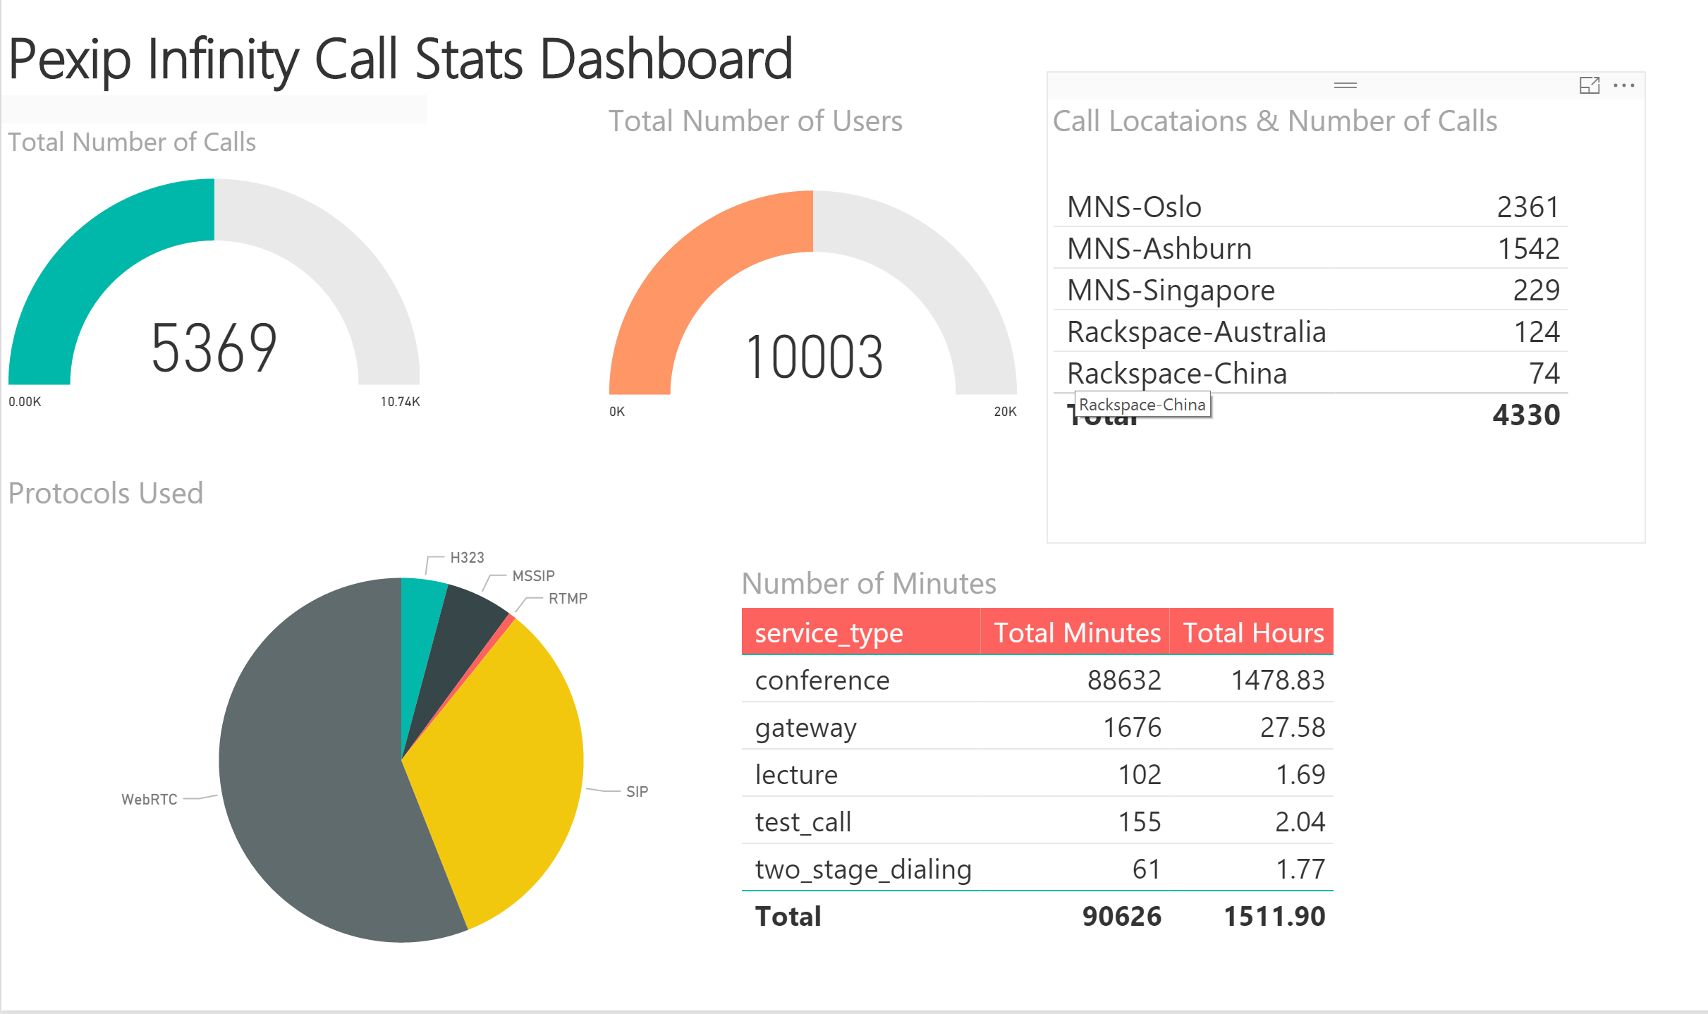Click the drag handle above Call Locations visual

coord(1344,84)
